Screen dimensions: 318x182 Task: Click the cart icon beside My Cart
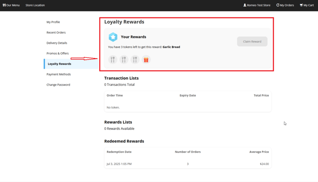[301, 5]
